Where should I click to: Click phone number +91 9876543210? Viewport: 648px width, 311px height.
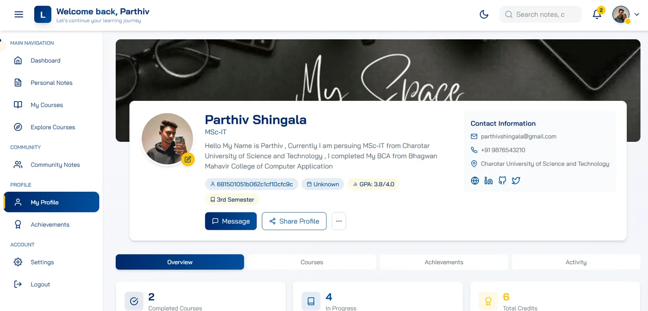(x=503, y=150)
